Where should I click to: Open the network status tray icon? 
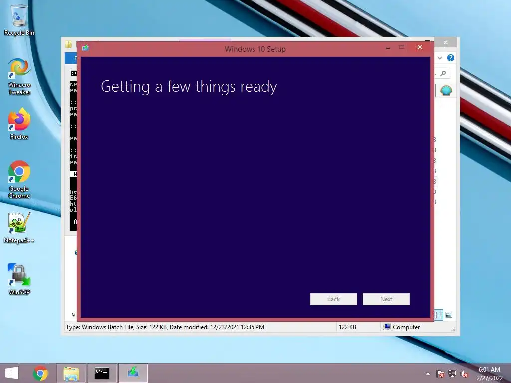452,374
